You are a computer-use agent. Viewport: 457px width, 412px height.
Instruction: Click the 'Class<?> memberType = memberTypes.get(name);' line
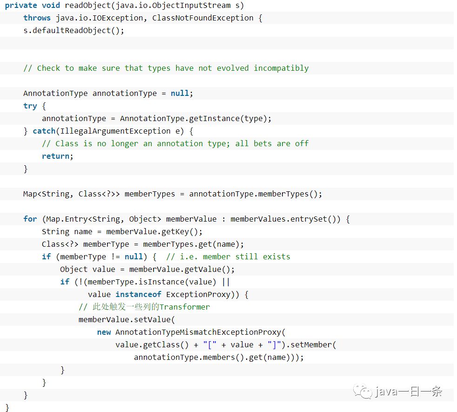point(143,244)
